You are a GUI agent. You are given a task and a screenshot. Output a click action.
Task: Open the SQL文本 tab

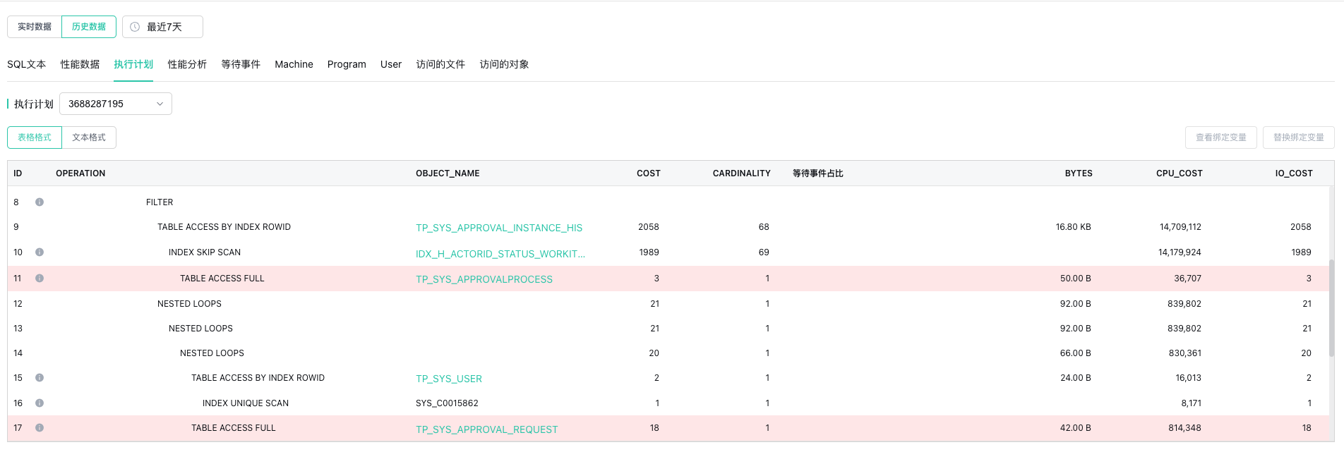pos(27,64)
